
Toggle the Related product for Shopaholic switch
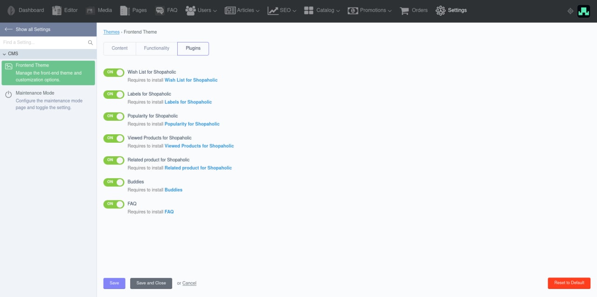(114, 160)
